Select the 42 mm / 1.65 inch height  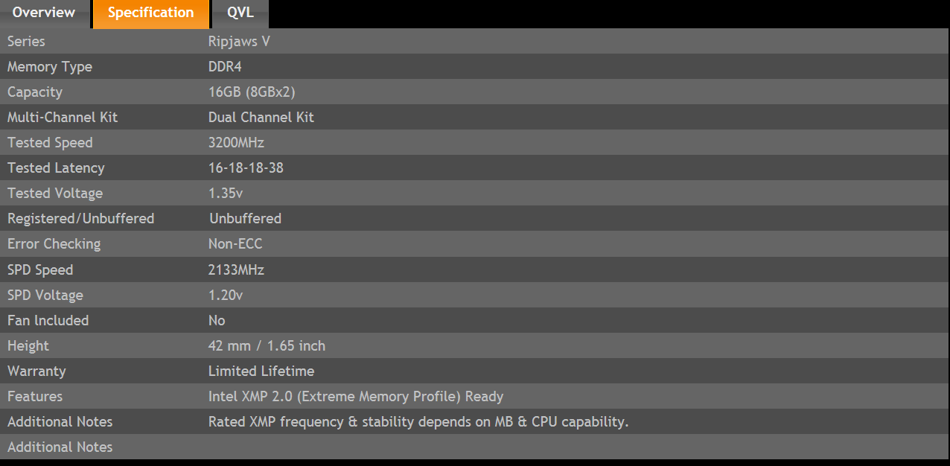click(267, 346)
